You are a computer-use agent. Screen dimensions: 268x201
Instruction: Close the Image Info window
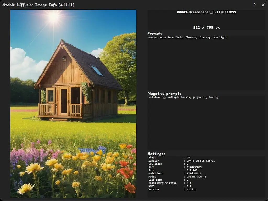pyautogui.click(x=263, y=5)
